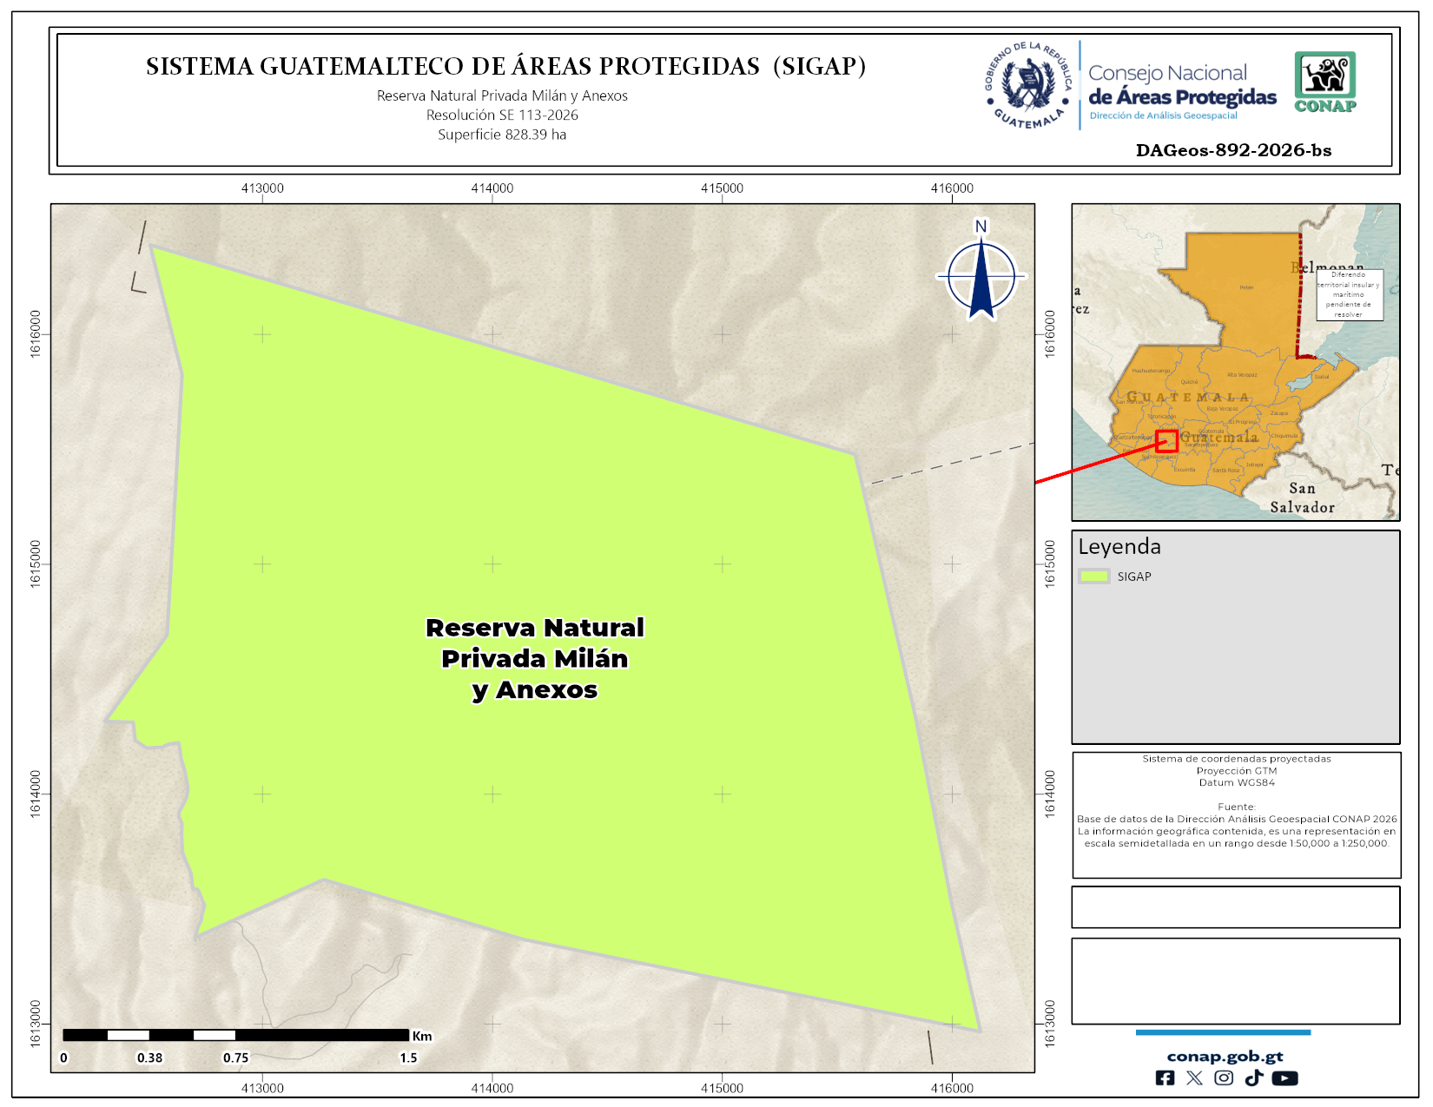Viewport: 1433px width, 1107px height.
Task: Click the "Datum WGS84" text
Action: [1237, 783]
